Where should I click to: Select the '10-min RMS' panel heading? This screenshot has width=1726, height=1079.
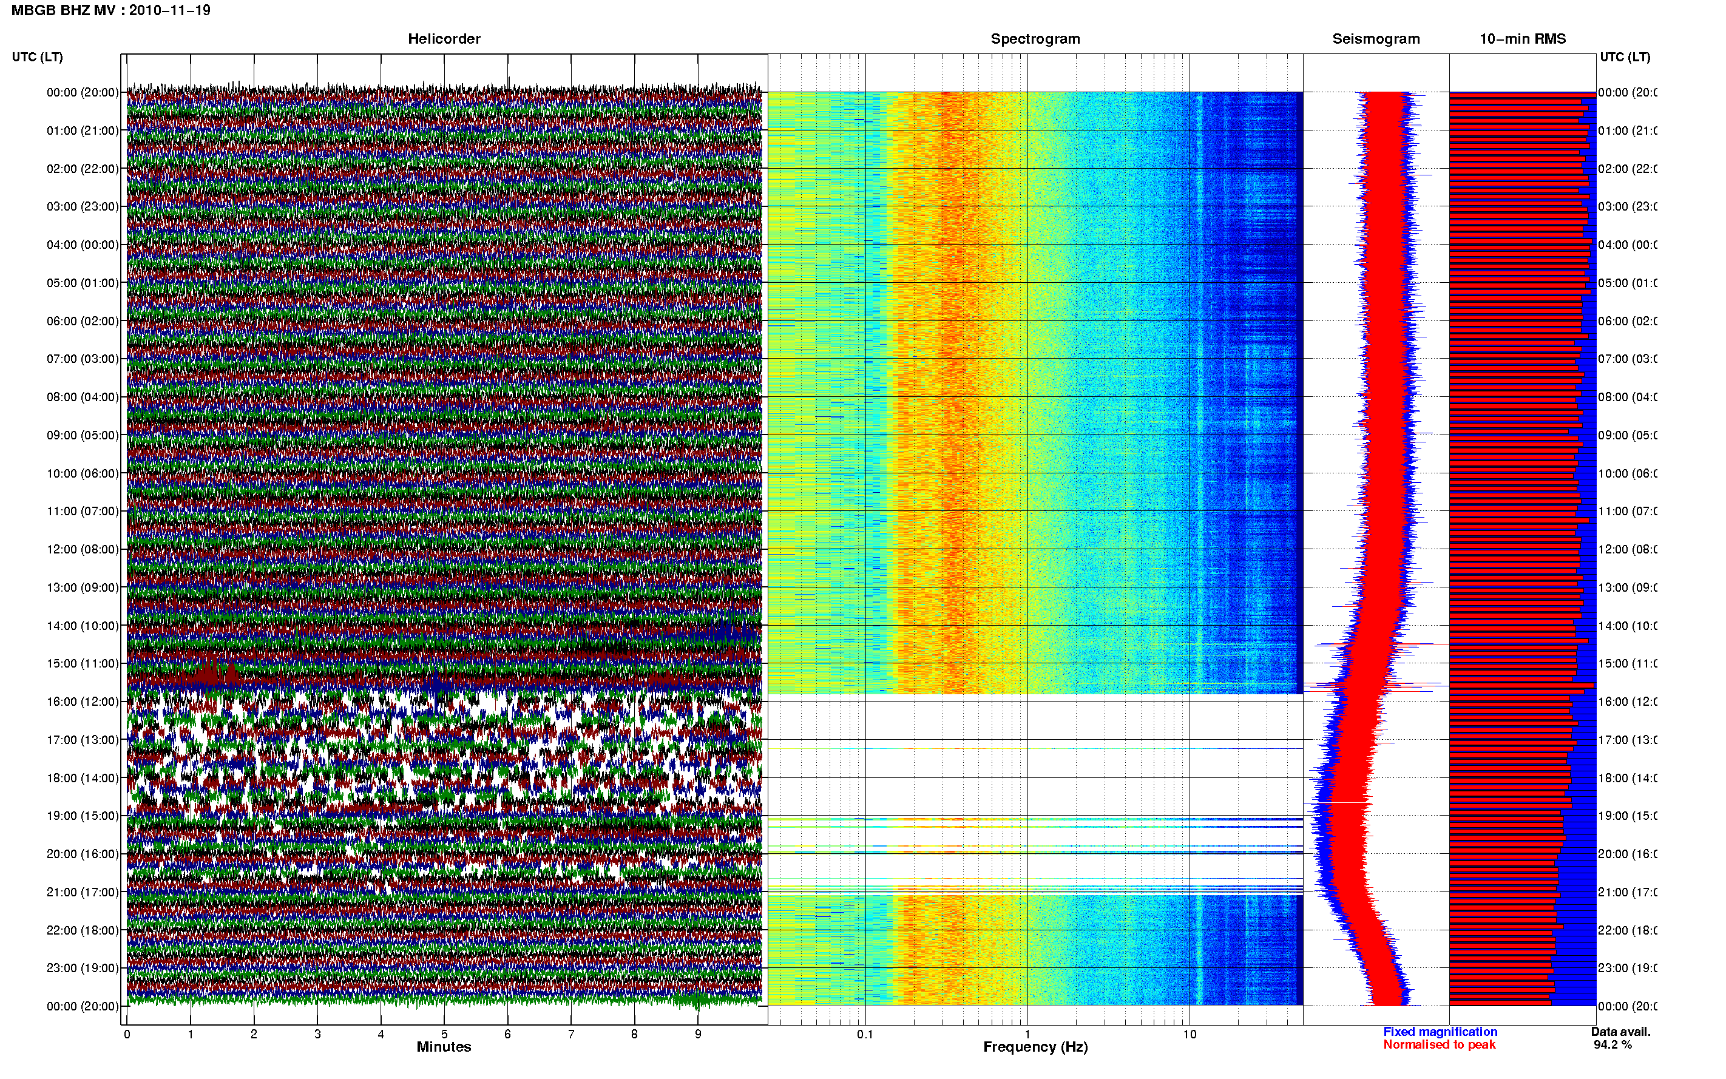point(1523,39)
